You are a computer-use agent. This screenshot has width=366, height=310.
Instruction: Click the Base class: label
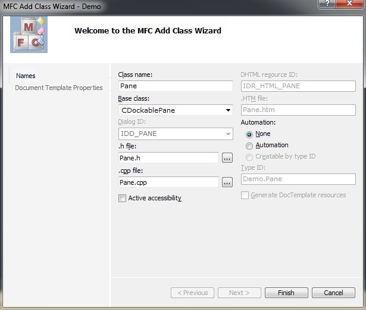tap(133, 98)
